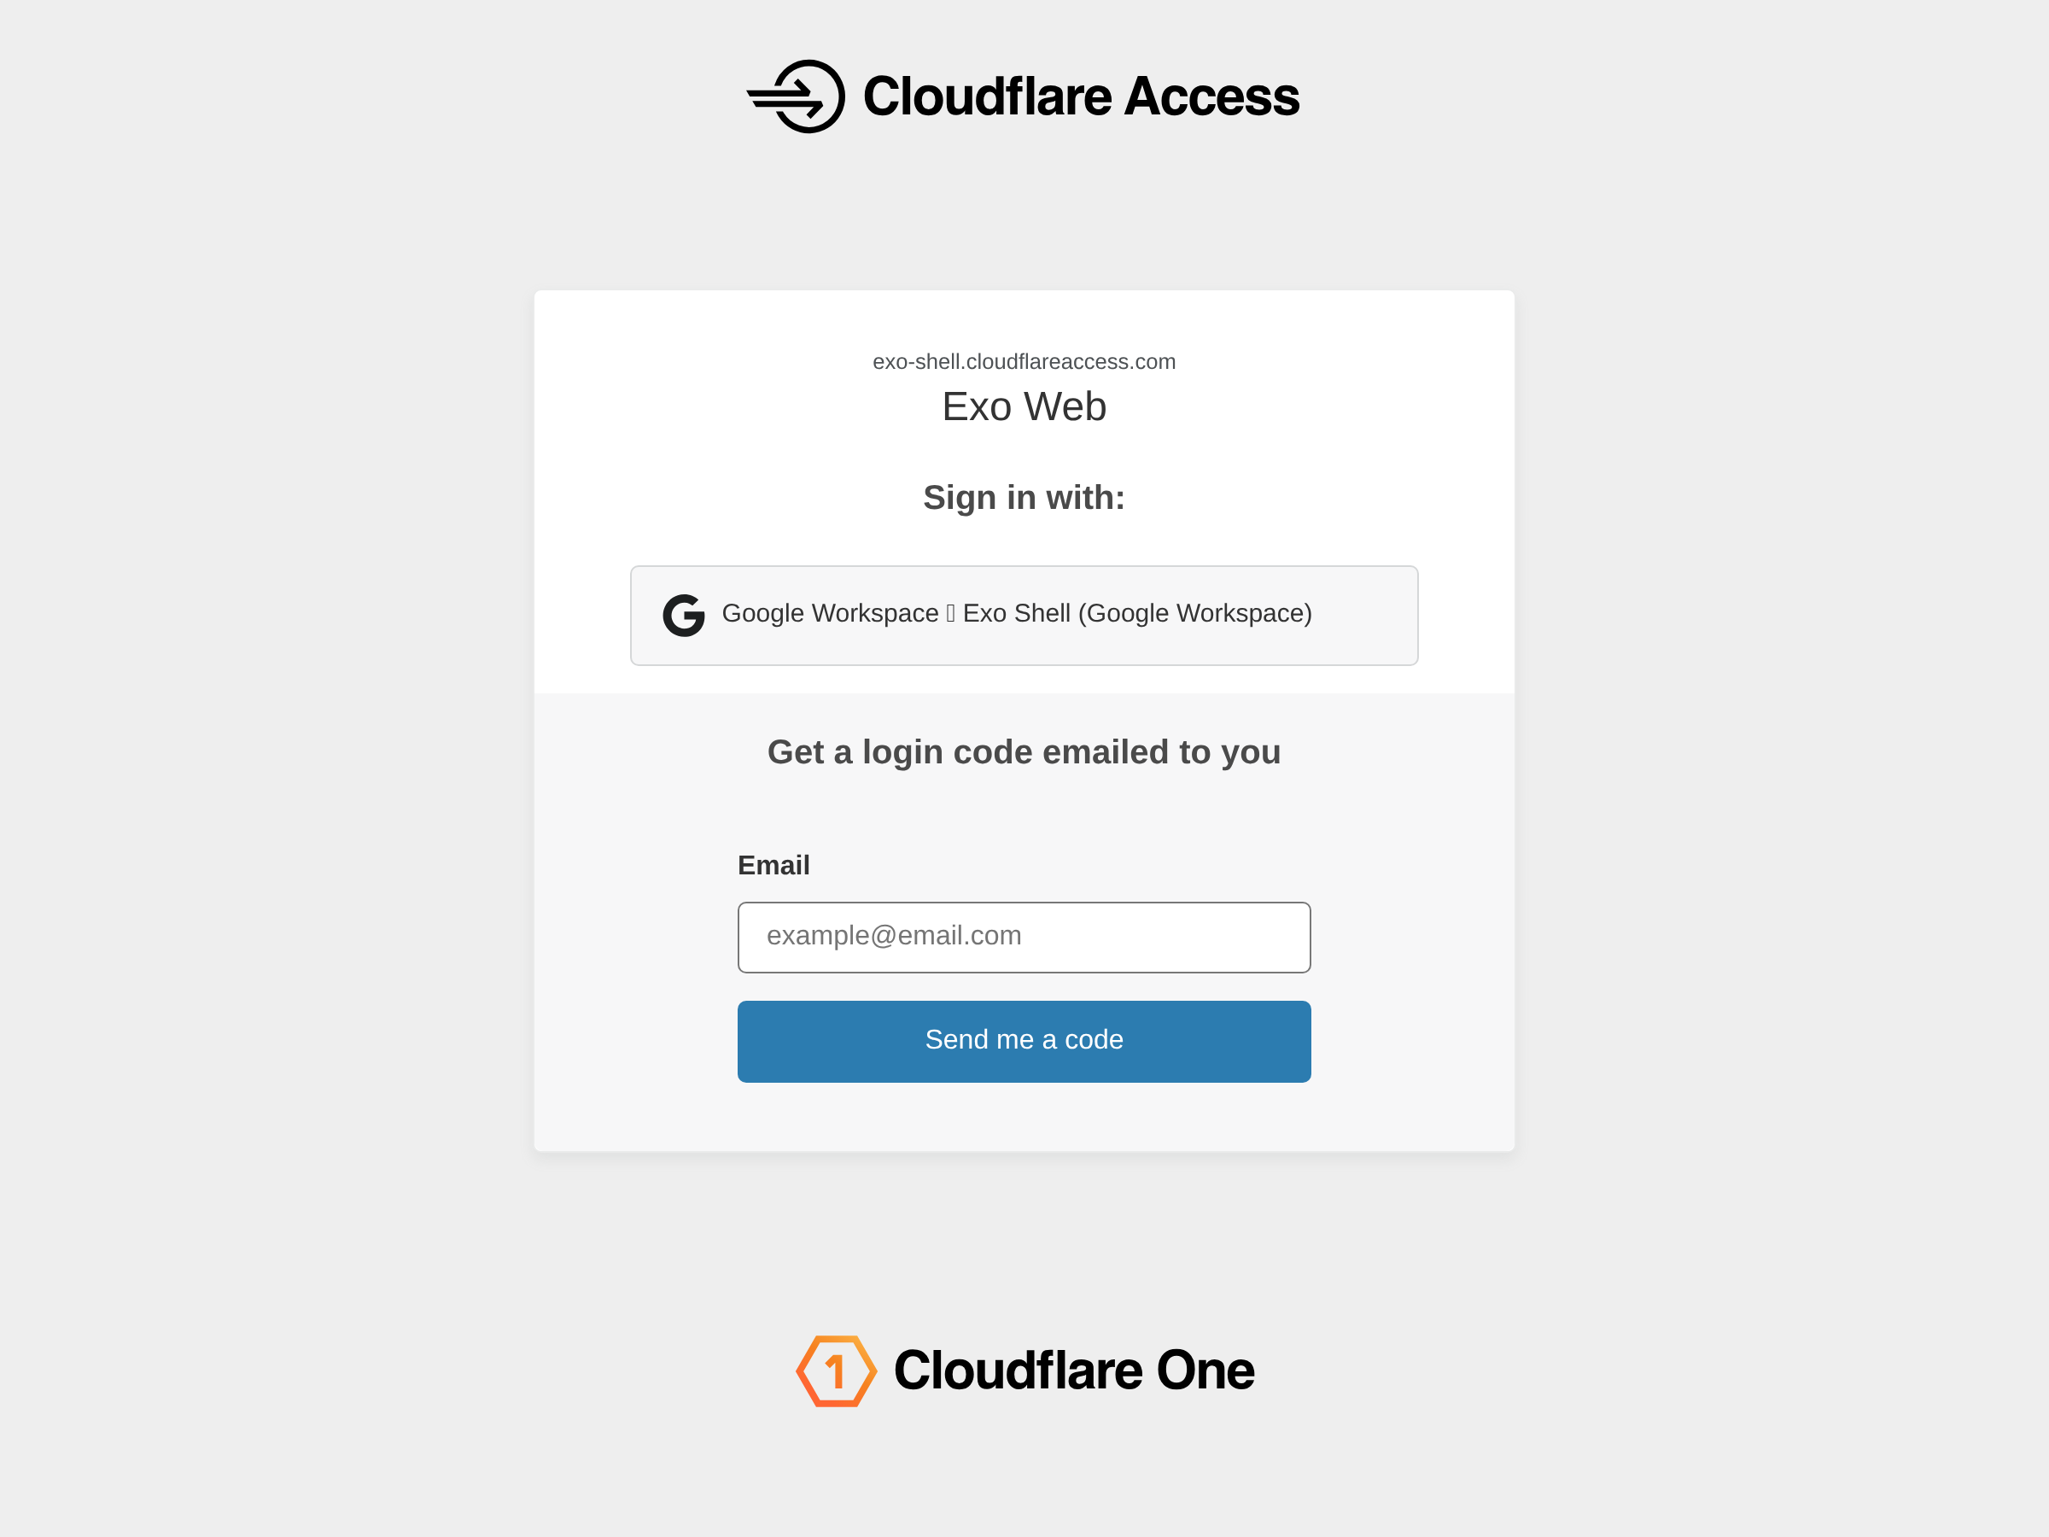Click the "Get a login code emailed to you" heading
This screenshot has width=2049, height=1537.
1024,752
